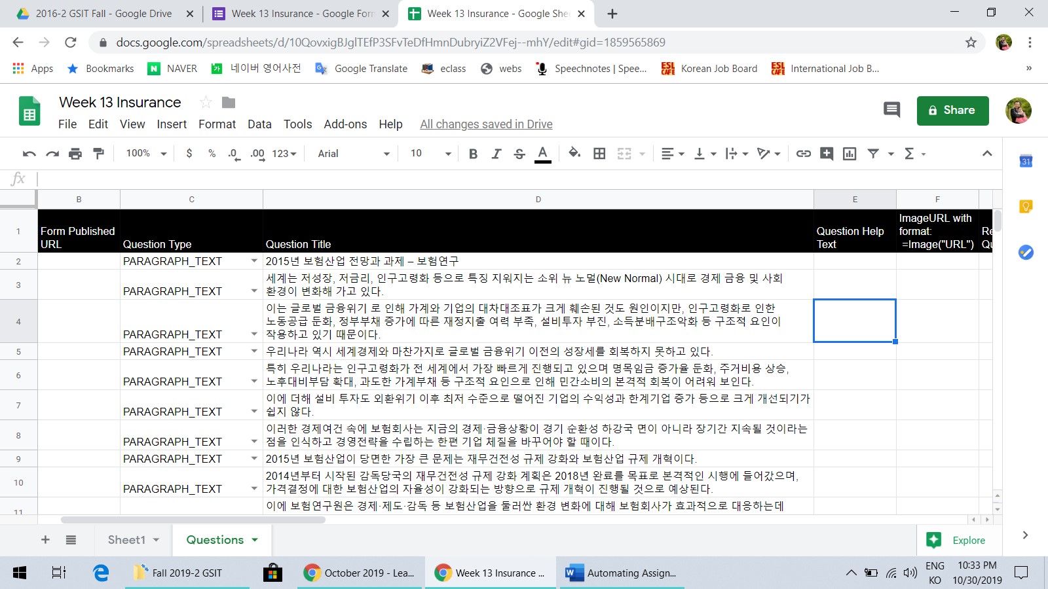Star the Week 13 Insurance document
The image size is (1048, 589).
point(206,102)
